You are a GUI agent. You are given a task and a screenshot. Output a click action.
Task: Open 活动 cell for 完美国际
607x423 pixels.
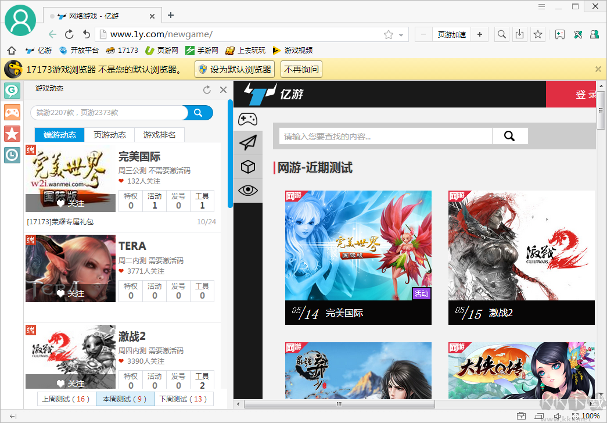[155, 200]
